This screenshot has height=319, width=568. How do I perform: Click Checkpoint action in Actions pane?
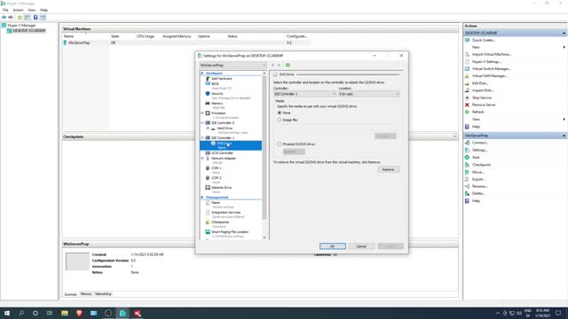tap(481, 165)
